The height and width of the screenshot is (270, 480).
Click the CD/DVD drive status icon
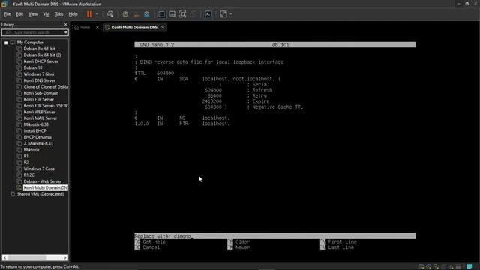(x=428, y=267)
